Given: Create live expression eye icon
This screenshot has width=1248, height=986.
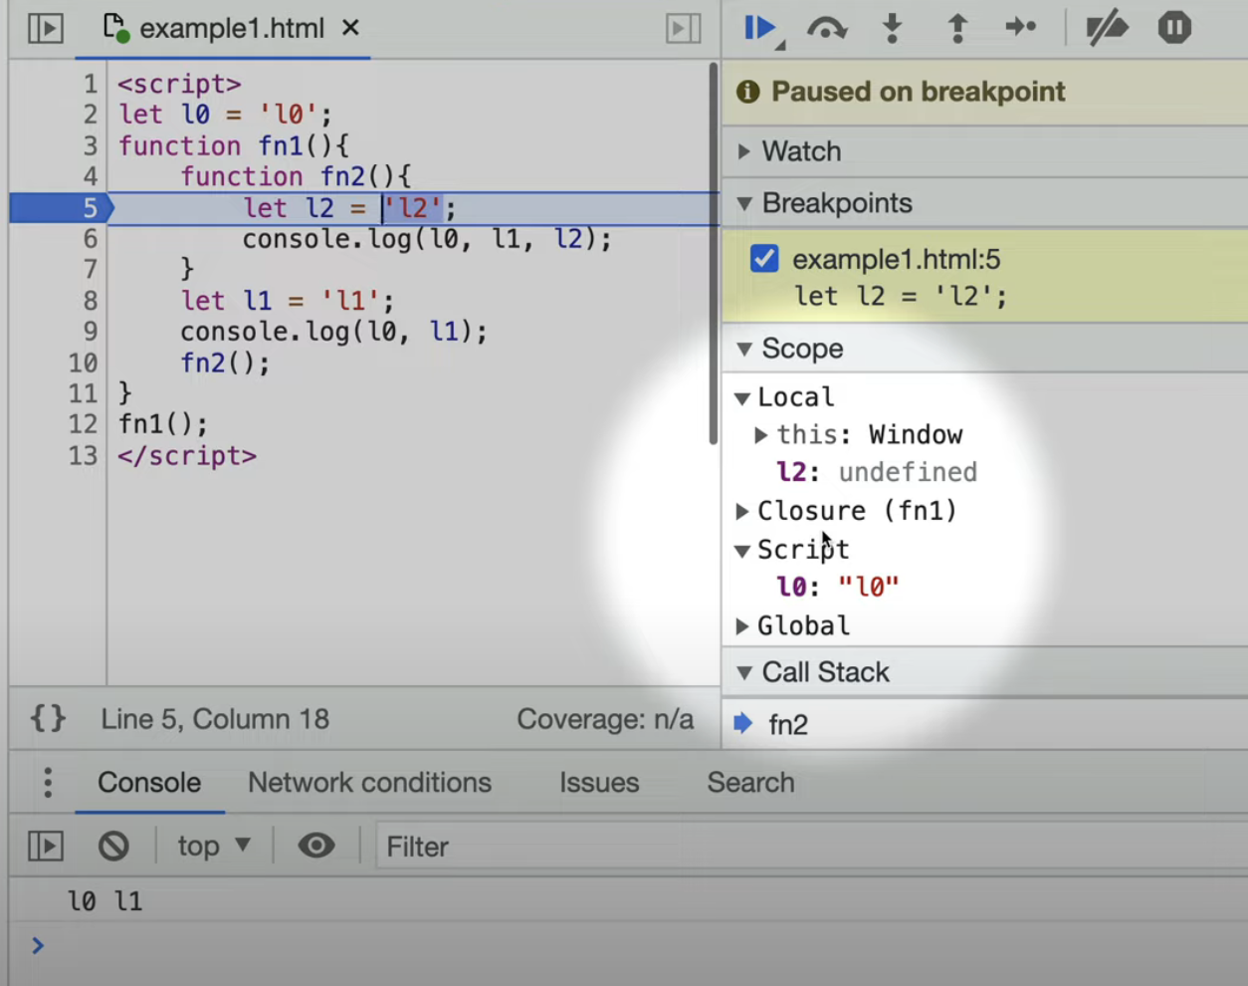Looking at the screenshot, I should (316, 846).
